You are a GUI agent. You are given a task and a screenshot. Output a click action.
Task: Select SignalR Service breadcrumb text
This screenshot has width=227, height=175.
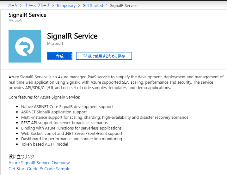click(x=124, y=5)
